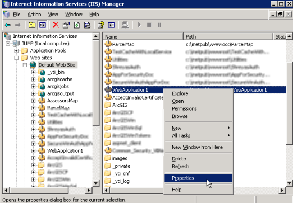Click Application Pools folder icon
This screenshot has width=293, height=203.
24,50
